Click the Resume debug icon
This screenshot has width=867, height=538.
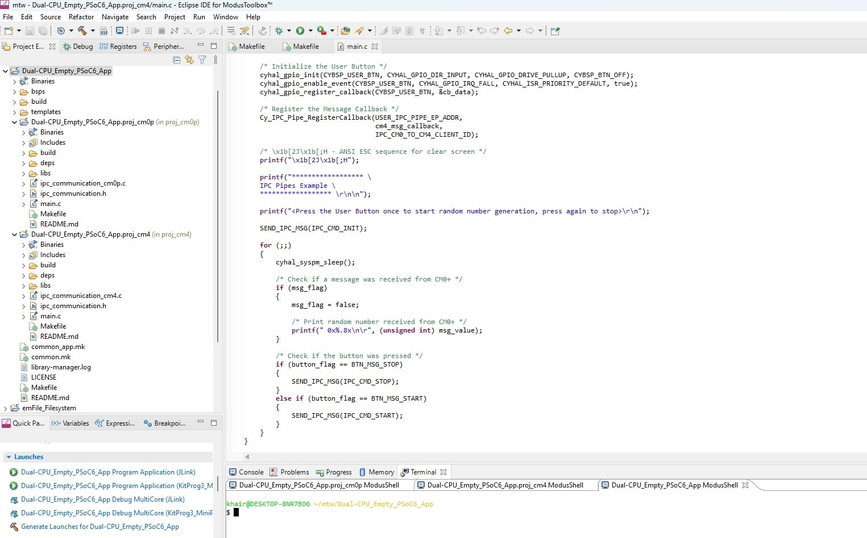[135, 31]
